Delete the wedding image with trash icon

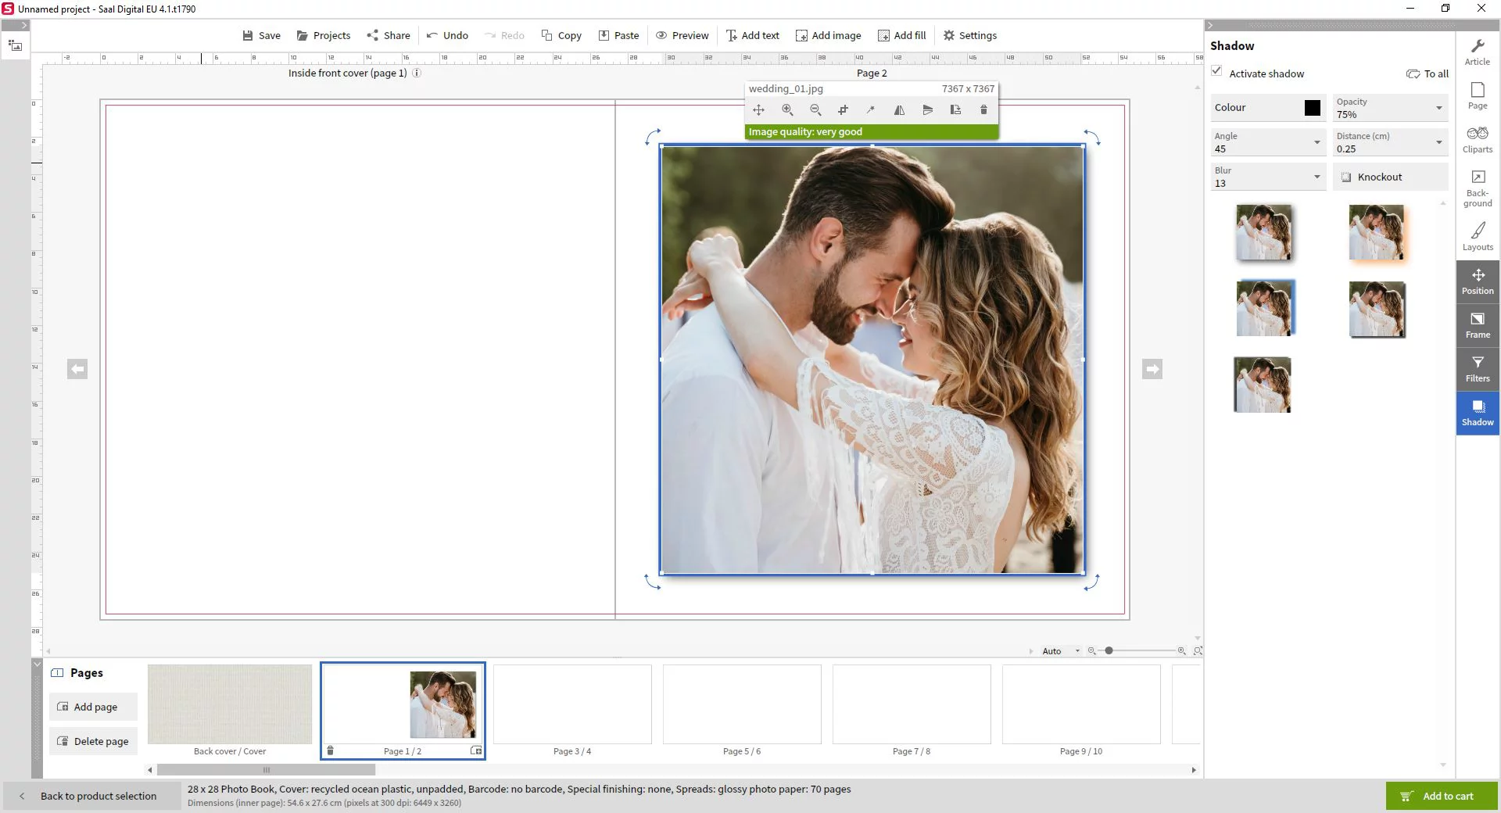(983, 109)
